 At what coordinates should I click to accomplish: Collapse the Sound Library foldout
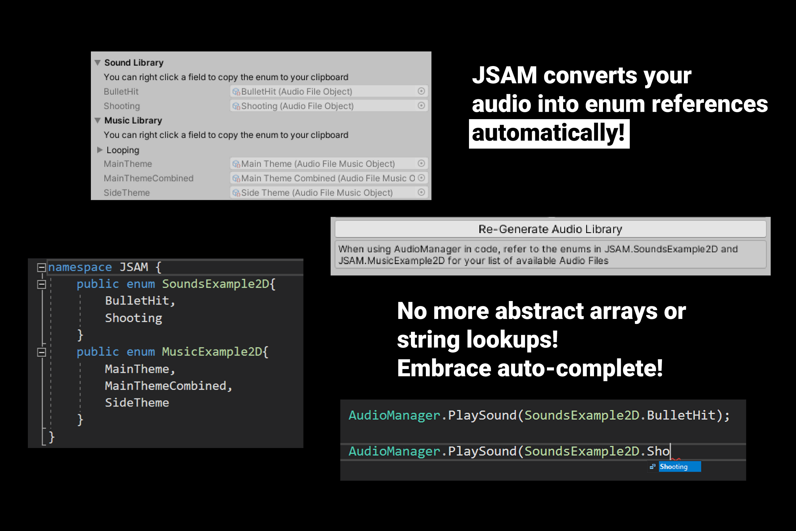[x=98, y=63]
